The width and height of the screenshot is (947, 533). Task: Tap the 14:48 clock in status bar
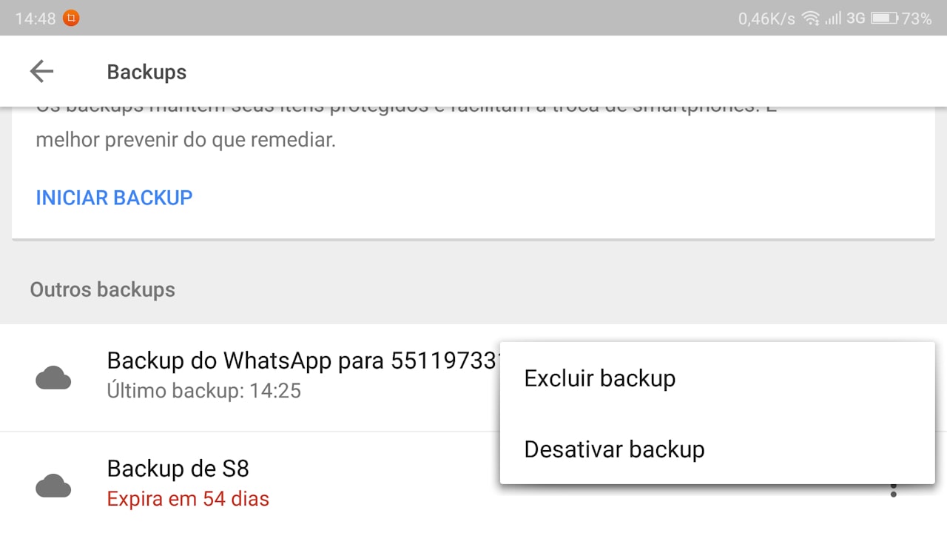(36, 19)
